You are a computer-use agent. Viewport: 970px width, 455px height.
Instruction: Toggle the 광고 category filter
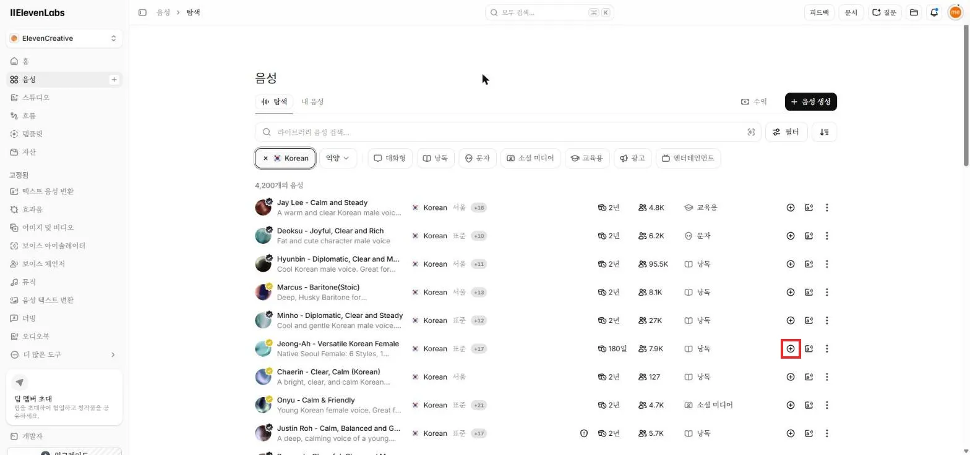coord(632,158)
